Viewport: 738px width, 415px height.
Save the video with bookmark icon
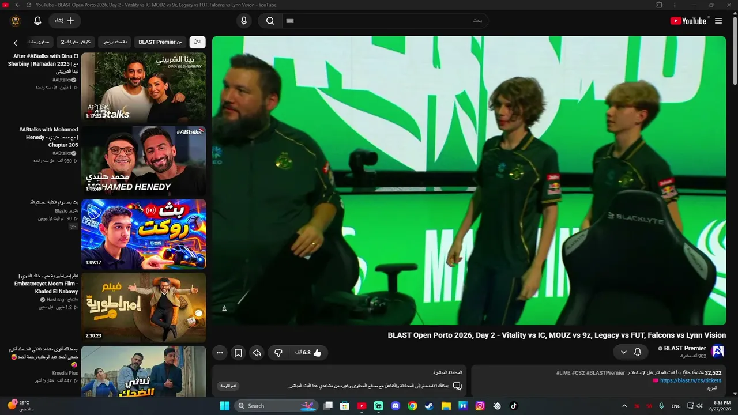[x=238, y=353]
